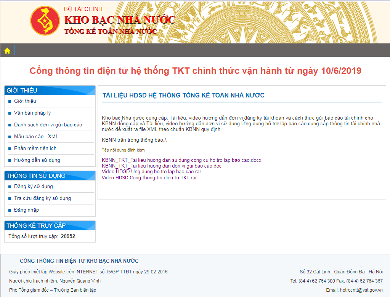Click the blue bullet beside Đăng nhập
The width and height of the screenshot is (390, 297).
point(10,210)
